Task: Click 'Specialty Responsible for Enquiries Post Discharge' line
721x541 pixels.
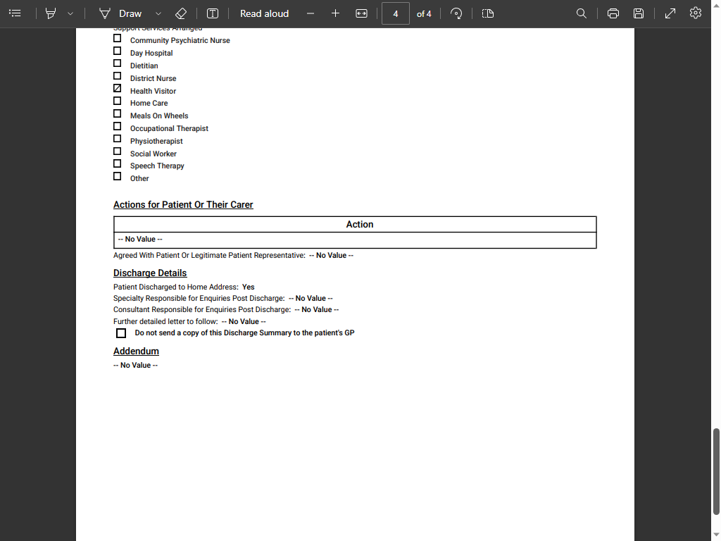Action: point(223,299)
